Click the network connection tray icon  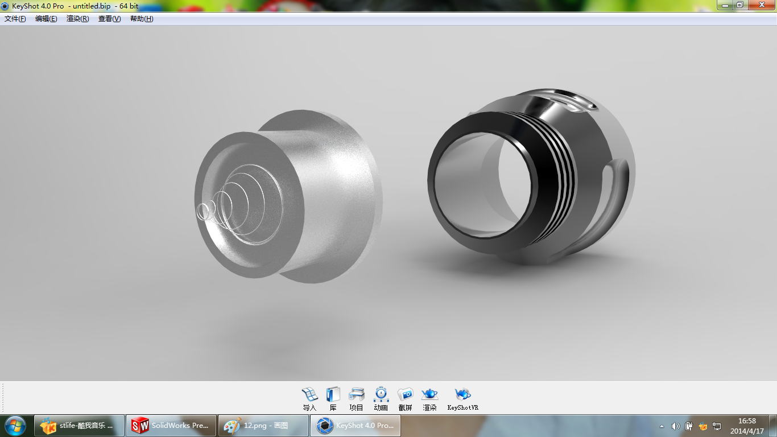pos(717,426)
